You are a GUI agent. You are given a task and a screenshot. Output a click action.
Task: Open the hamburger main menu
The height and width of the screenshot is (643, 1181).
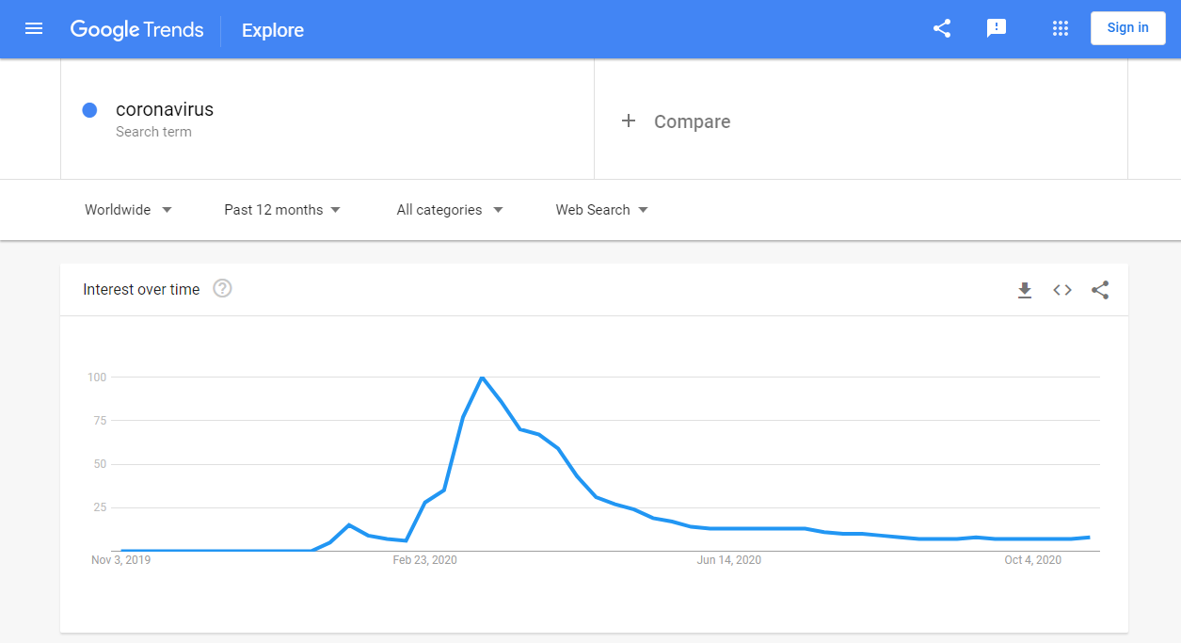pos(34,28)
